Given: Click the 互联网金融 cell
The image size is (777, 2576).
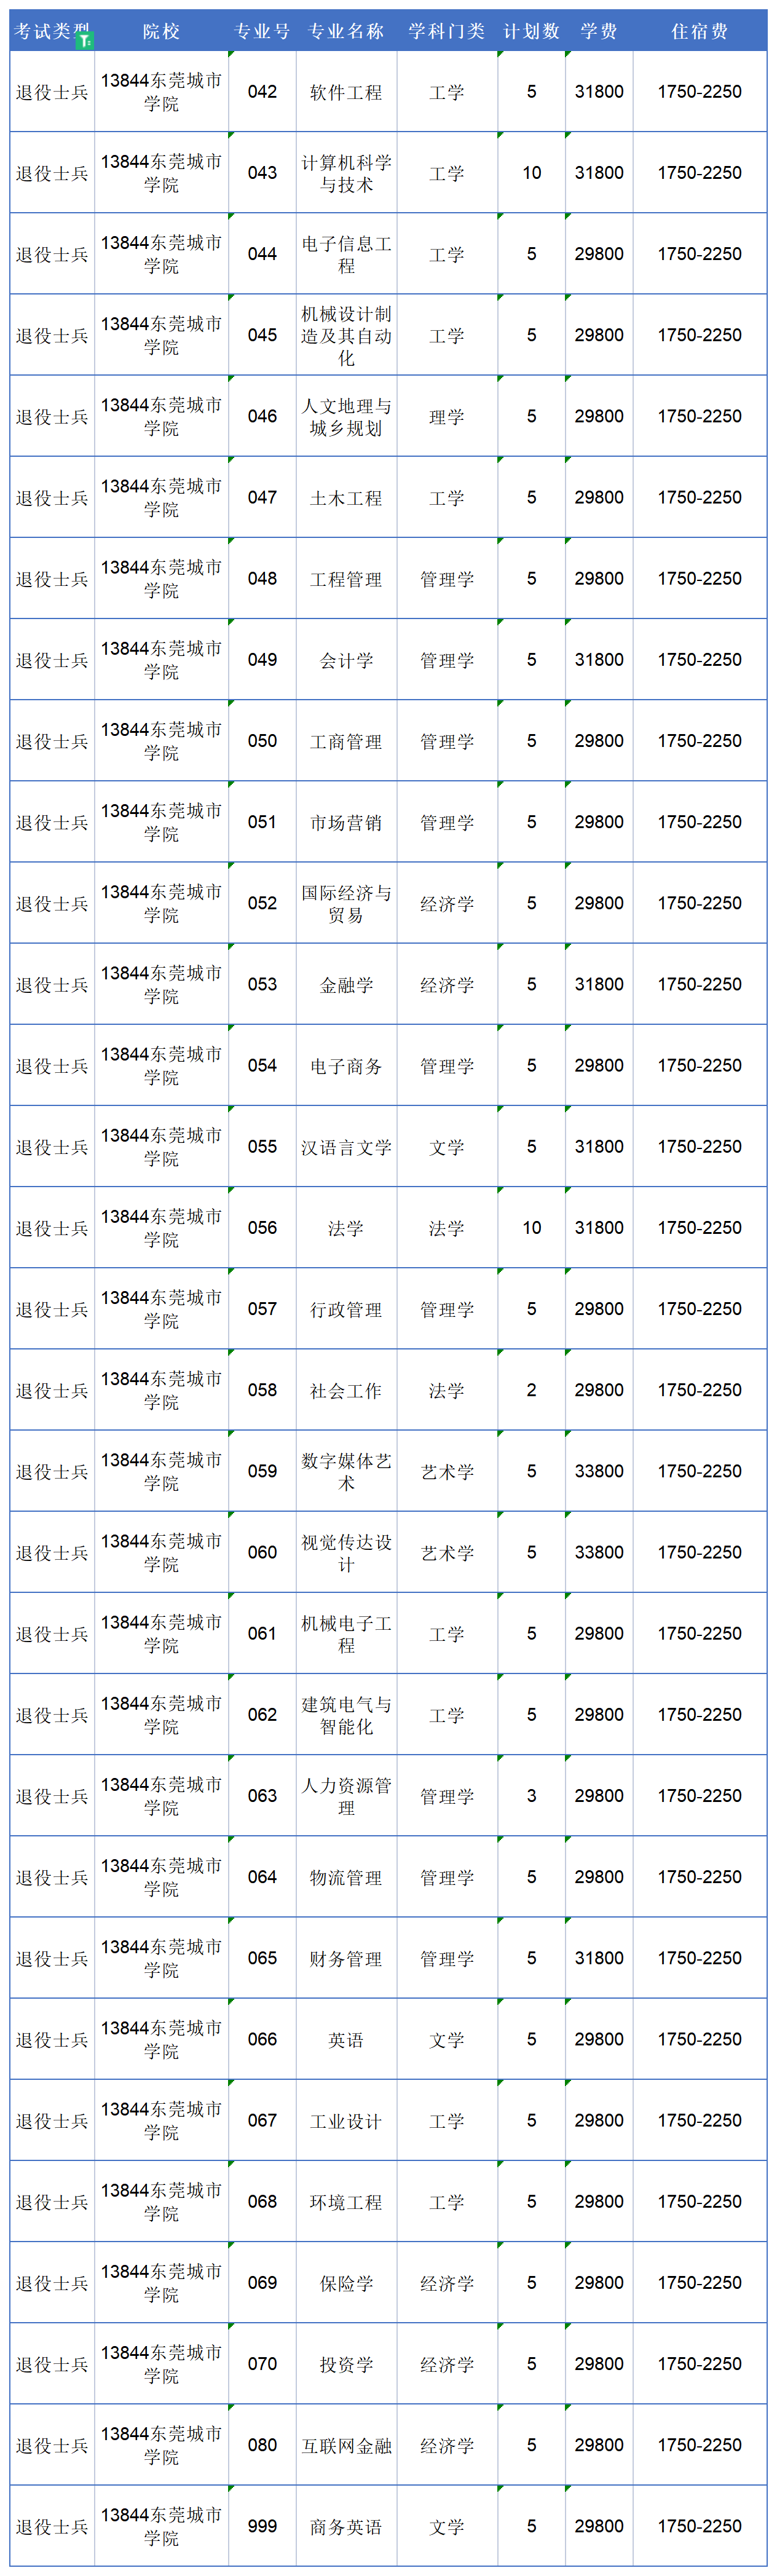Looking at the screenshot, I should click(x=346, y=2445).
